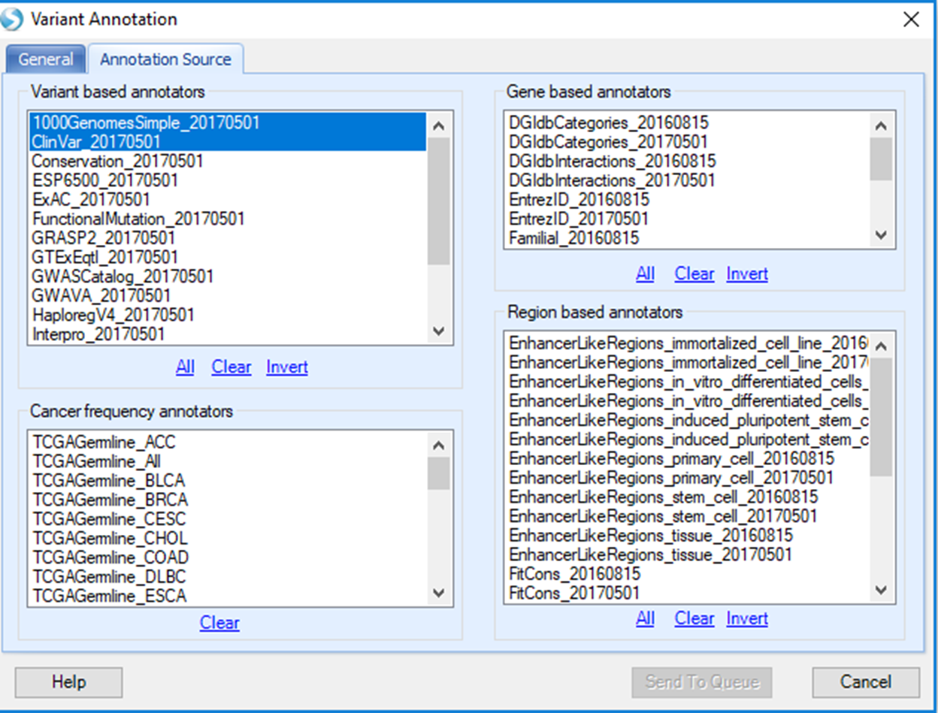Viewport: 938px width, 713px height.
Task: Select EnhancerLikeRegions_stem_cell_20170501 region annotator
Action: (688, 516)
